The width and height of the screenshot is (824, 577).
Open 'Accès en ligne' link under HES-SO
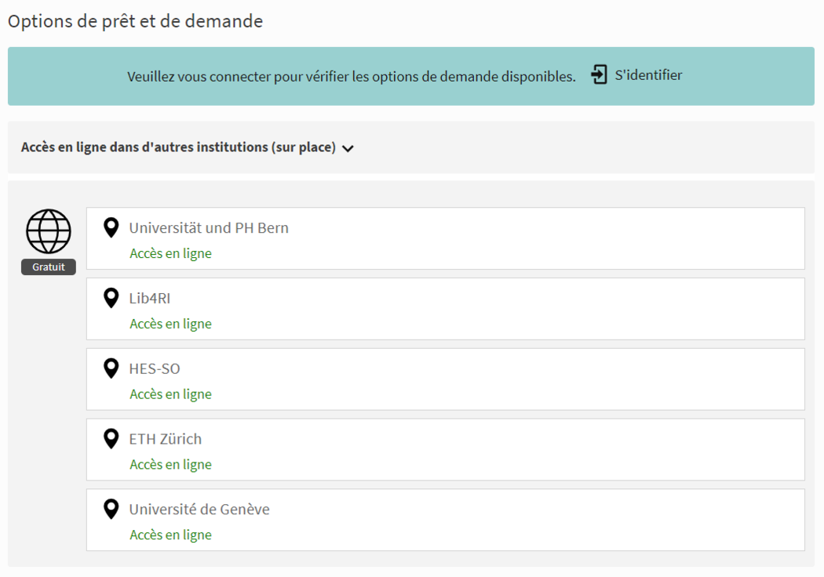coord(170,394)
